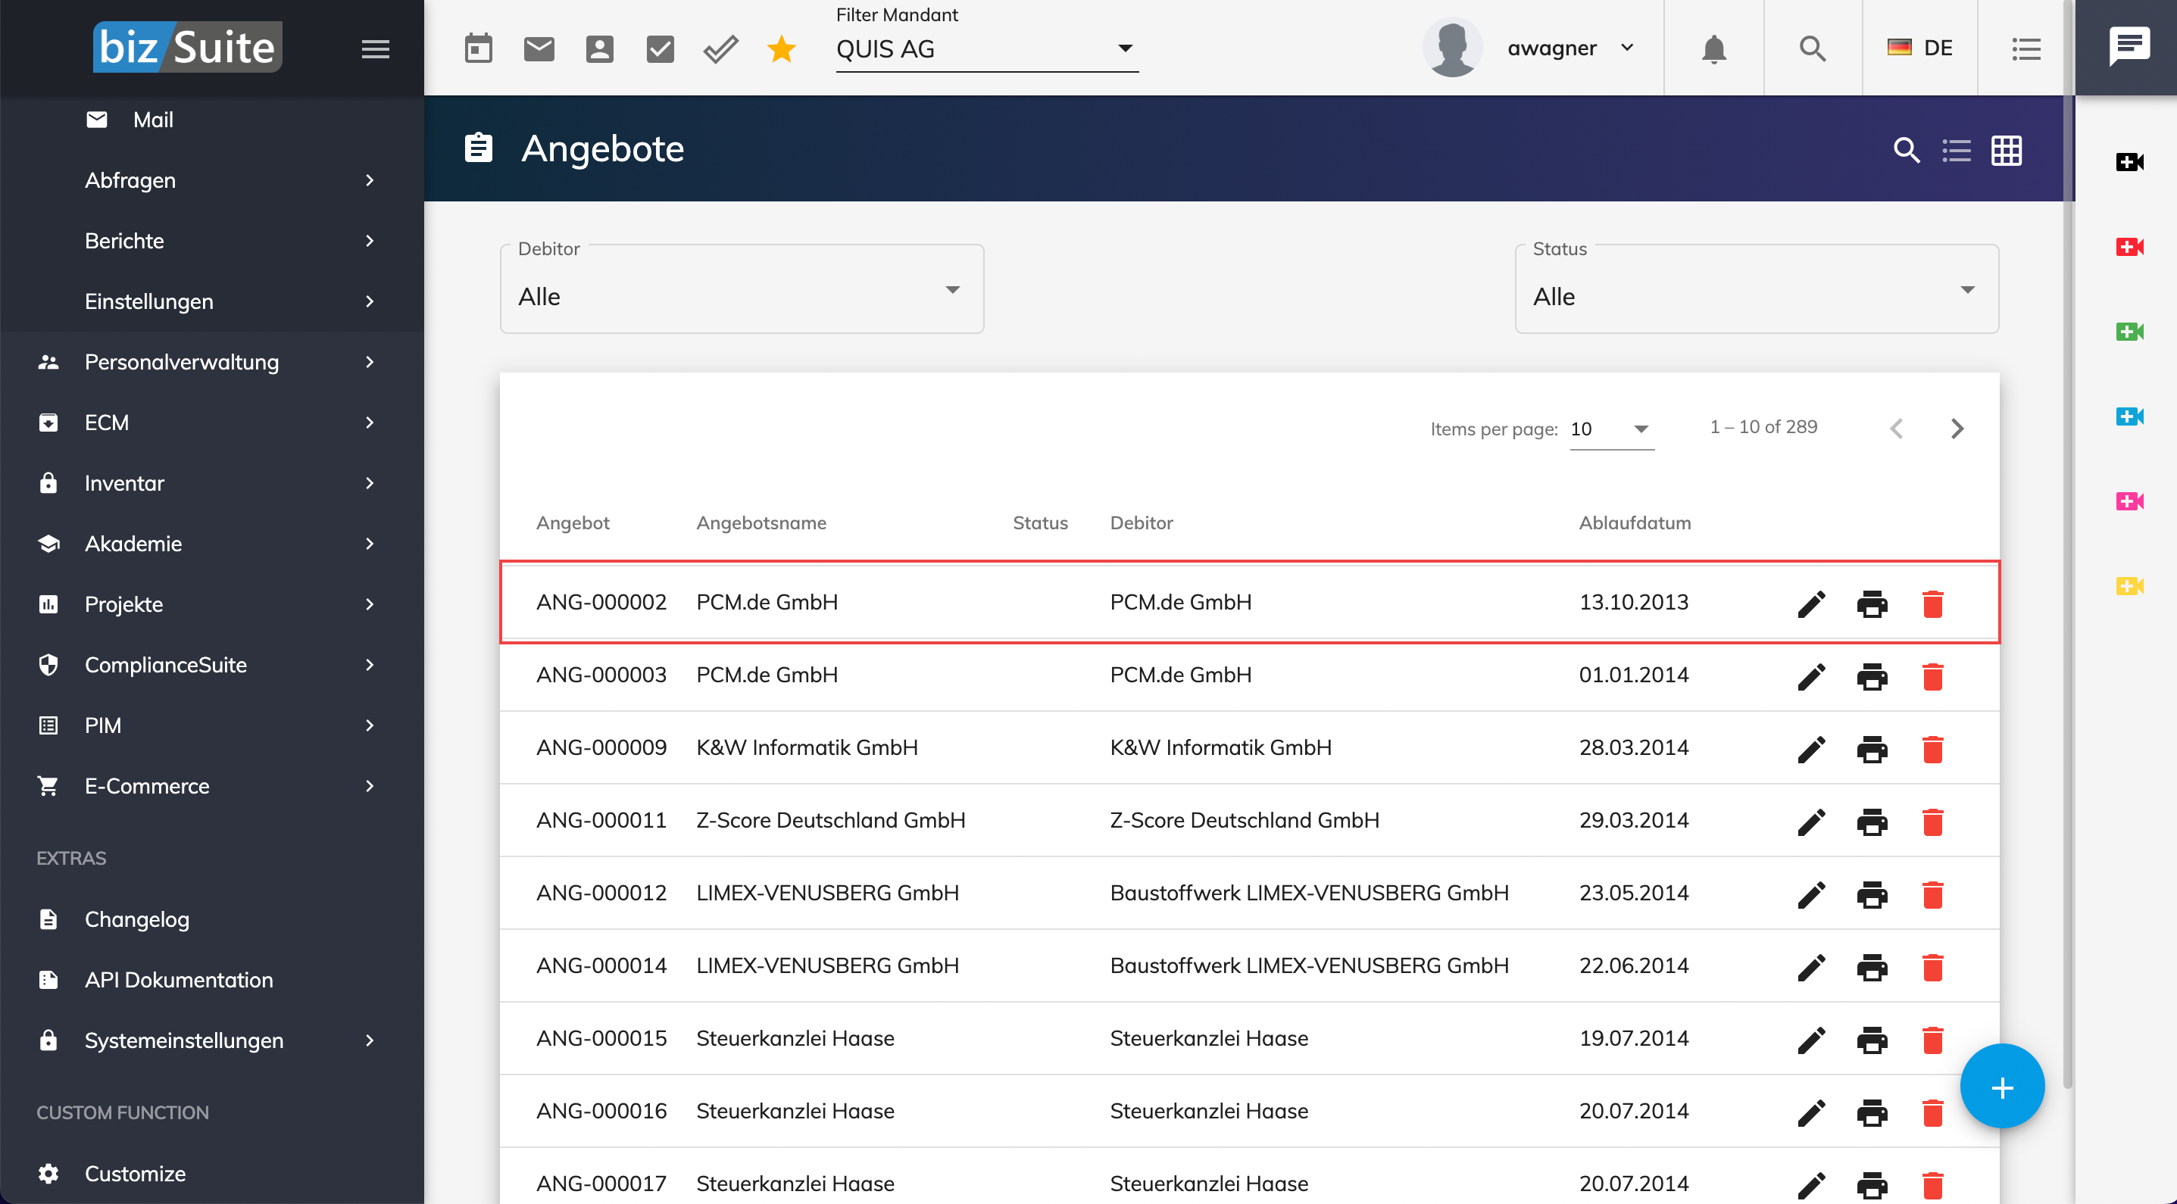
Task: Add new offer with blue plus button
Action: click(2001, 1087)
